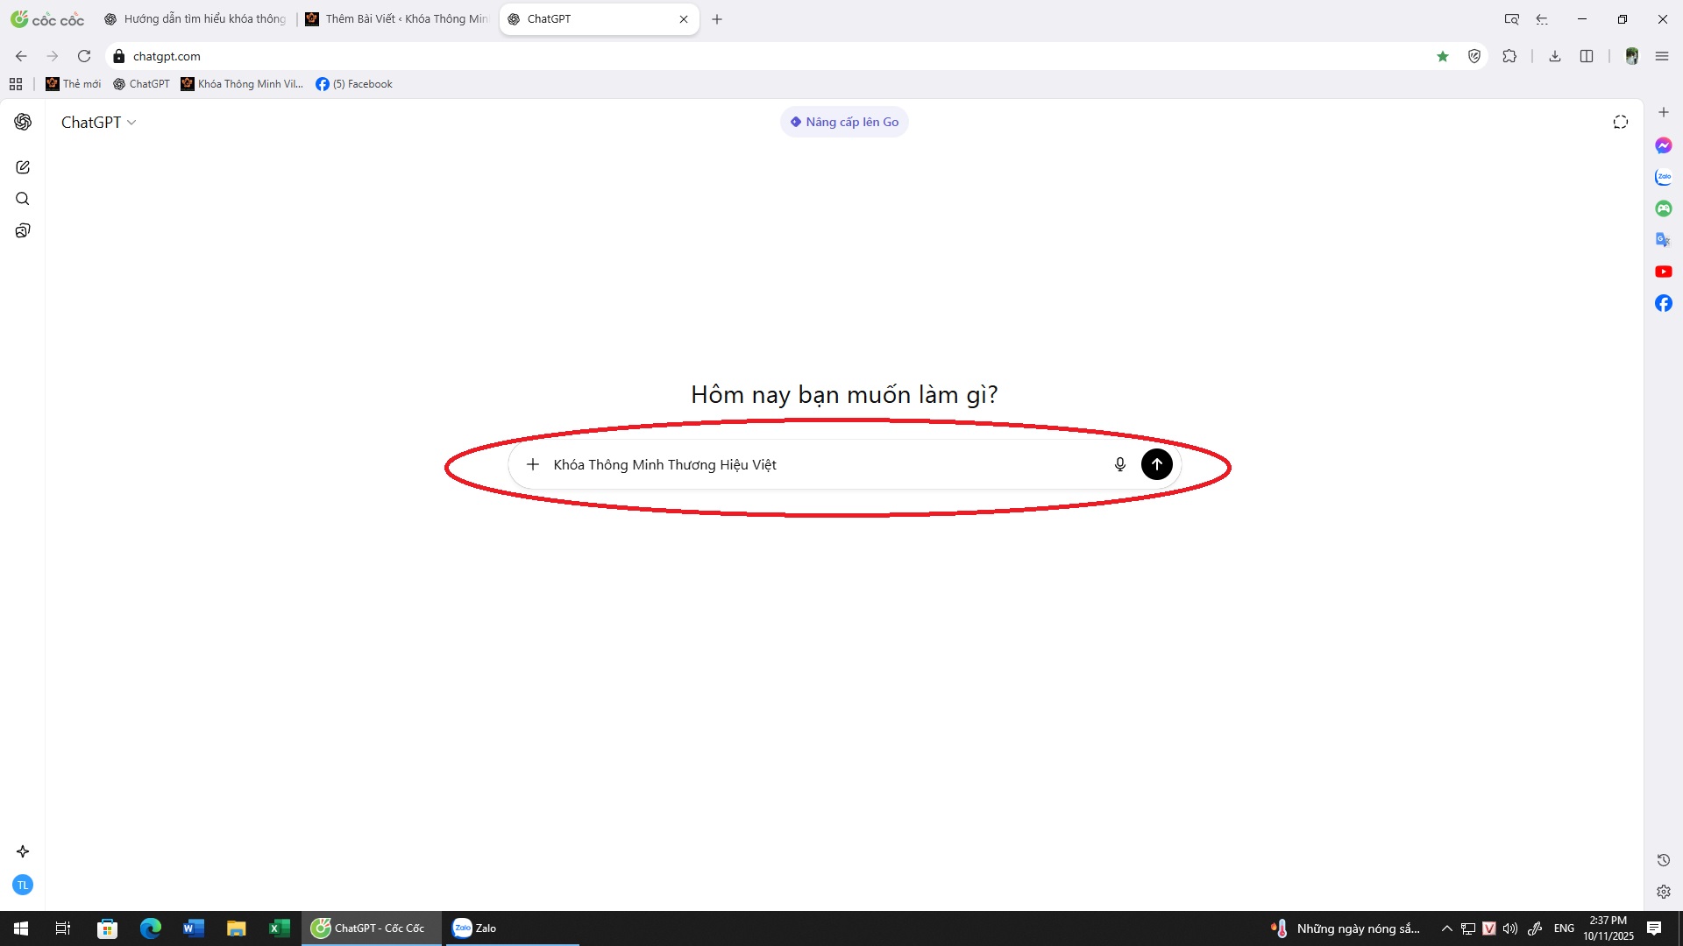Open Messenger in Cốc Cốc side panel
The image size is (1683, 946).
(x=1663, y=145)
